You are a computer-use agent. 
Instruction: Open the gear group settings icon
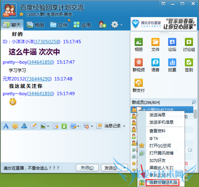115,25
